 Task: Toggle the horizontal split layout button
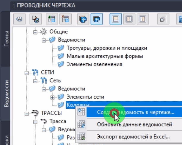(x=116, y=19)
